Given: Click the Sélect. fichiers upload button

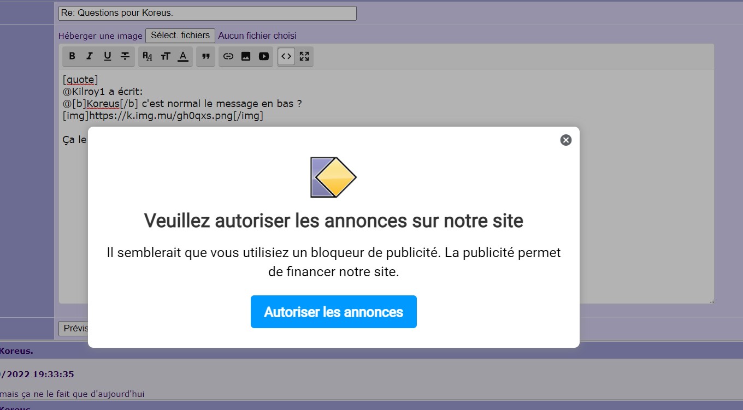Looking at the screenshot, I should [180, 35].
